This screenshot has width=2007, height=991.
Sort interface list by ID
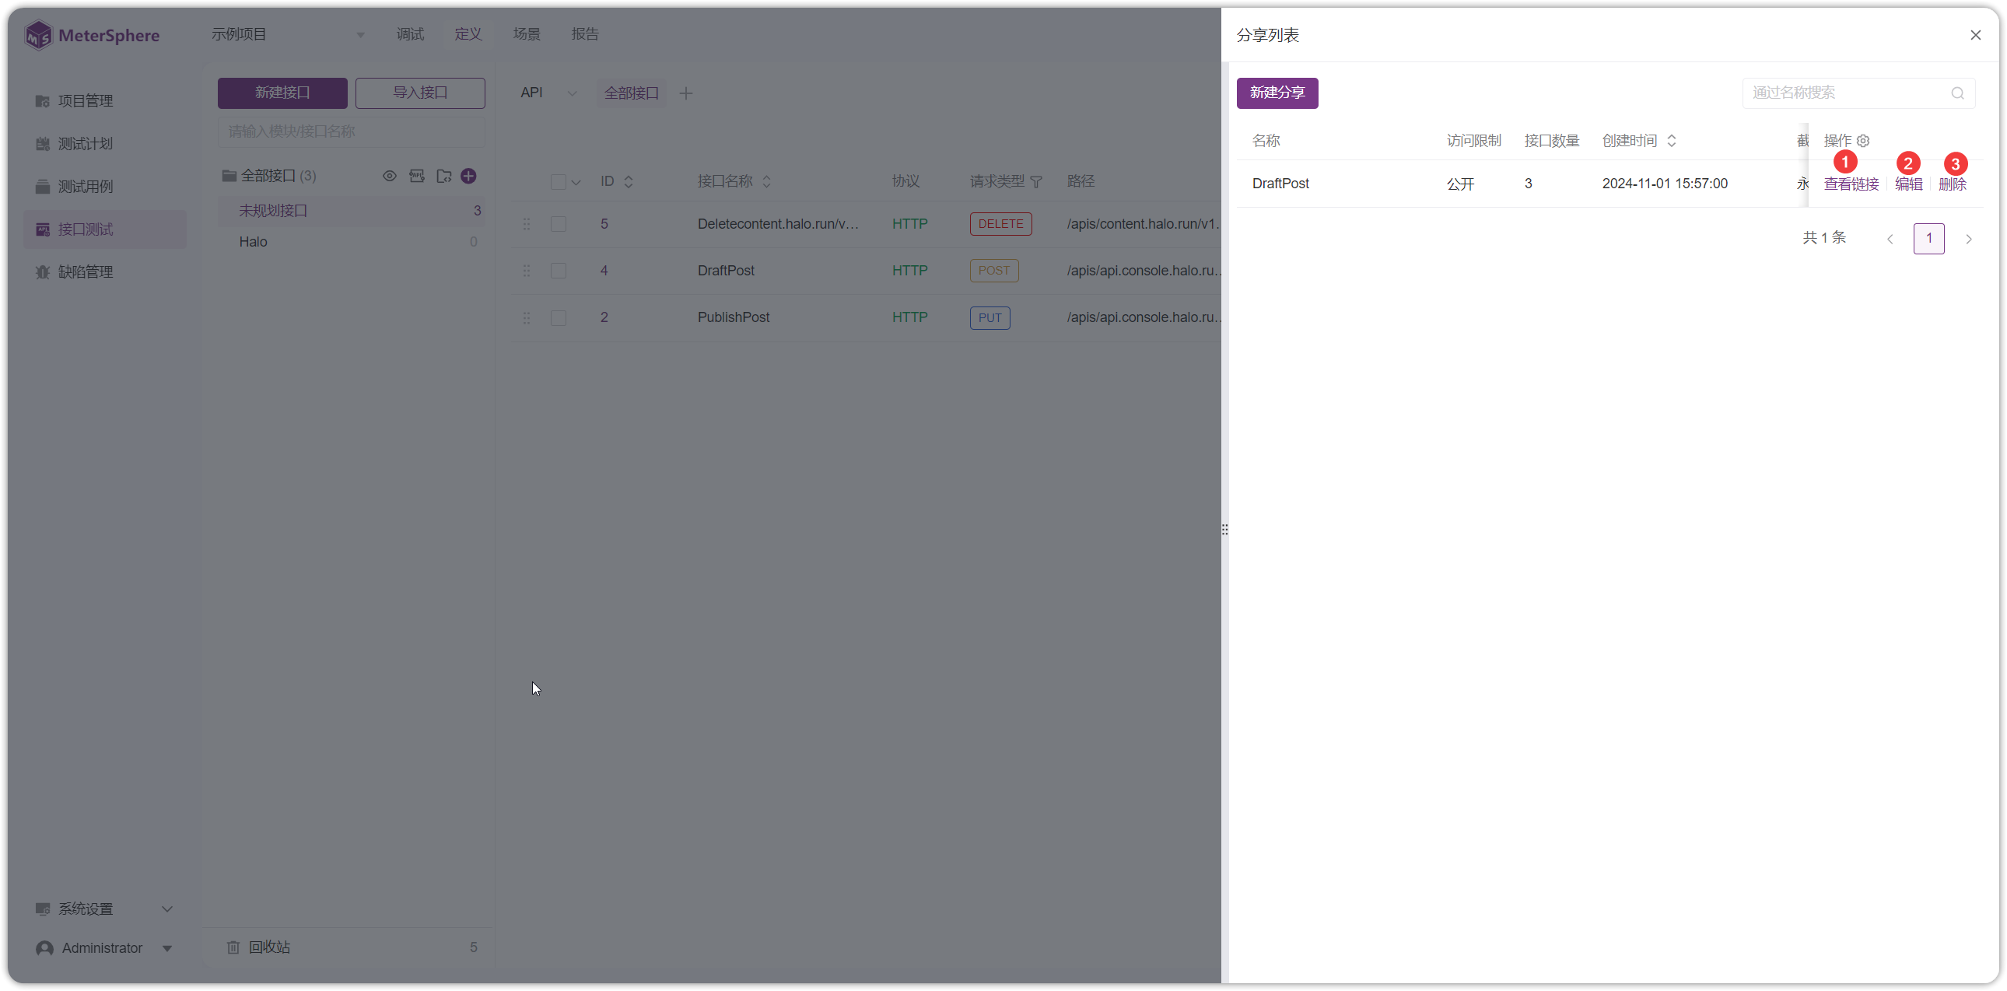click(x=628, y=181)
